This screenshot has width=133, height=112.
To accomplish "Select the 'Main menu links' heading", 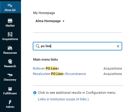I will (x=46, y=59).
